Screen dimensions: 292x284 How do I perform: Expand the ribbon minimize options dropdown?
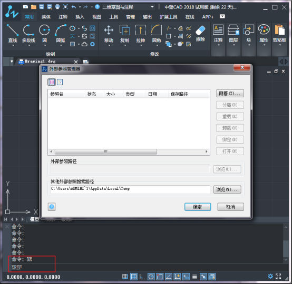point(222,16)
